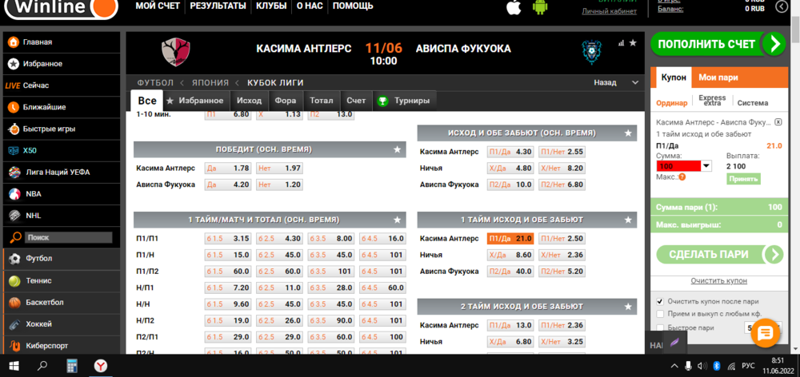800x377 pixels.
Task: Go back to ФУТБОЛ breadcrumb
Action: pyautogui.click(x=154, y=82)
